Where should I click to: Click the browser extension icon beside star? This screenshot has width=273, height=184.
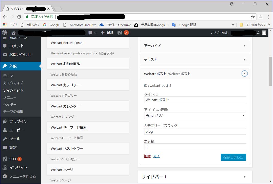tap(260, 17)
